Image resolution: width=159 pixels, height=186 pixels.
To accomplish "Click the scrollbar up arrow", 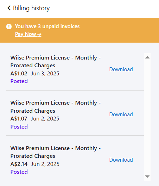I will [x=147, y=57].
